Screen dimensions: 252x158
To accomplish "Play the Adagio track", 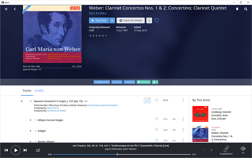I will 30,131.
